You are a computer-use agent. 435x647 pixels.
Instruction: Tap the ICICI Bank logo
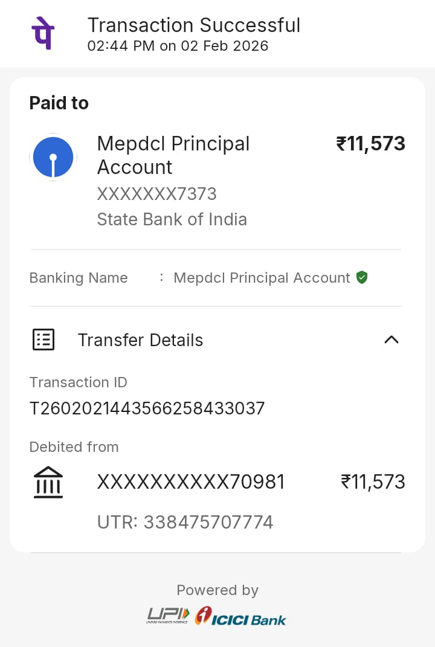[x=240, y=617]
